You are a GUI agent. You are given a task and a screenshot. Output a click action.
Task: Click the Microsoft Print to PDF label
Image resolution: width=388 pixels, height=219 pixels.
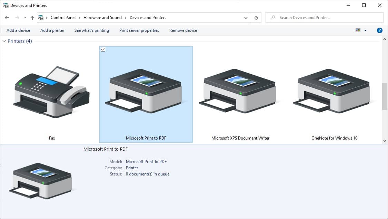146,138
